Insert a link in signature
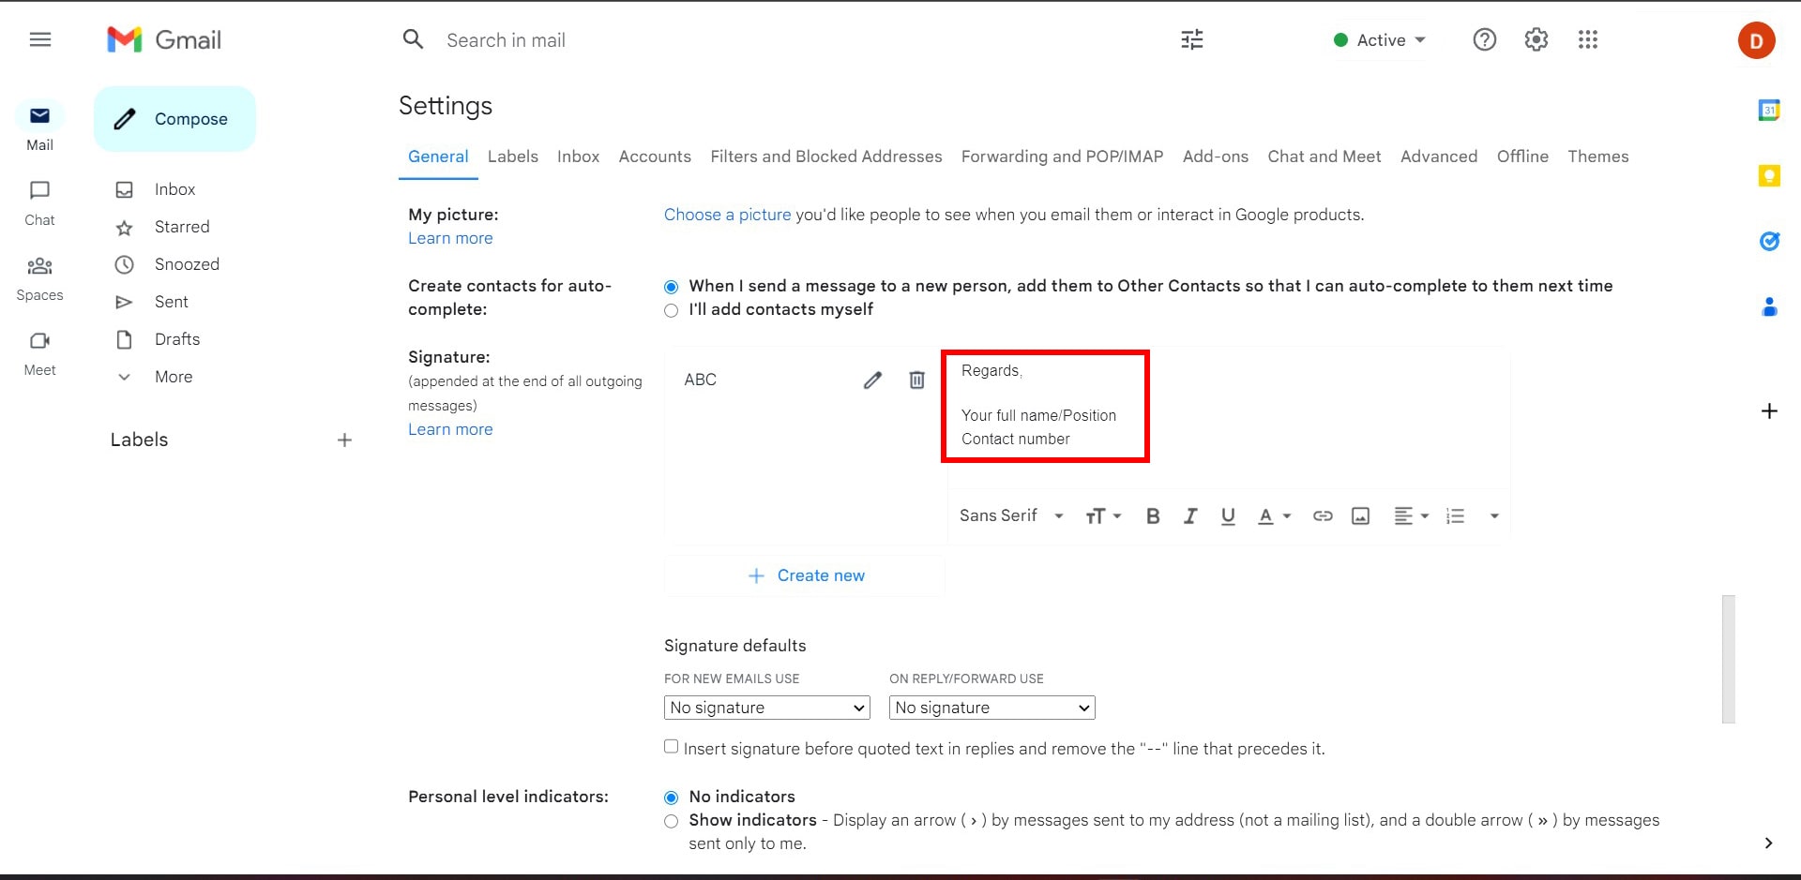This screenshot has width=1801, height=880. [x=1323, y=515]
